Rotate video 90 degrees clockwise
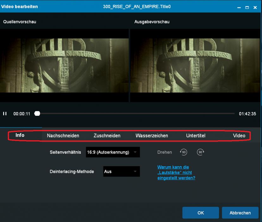262x222 pixels. [x=201, y=152]
